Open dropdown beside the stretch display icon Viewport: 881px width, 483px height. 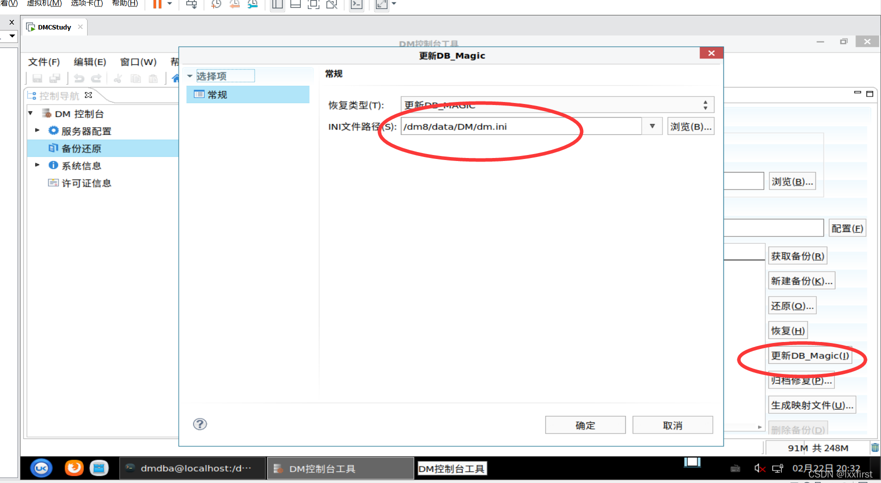click(x=394, y=4)
